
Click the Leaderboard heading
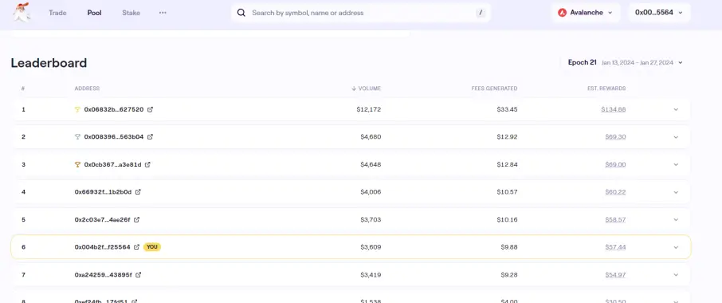(49, 63)
